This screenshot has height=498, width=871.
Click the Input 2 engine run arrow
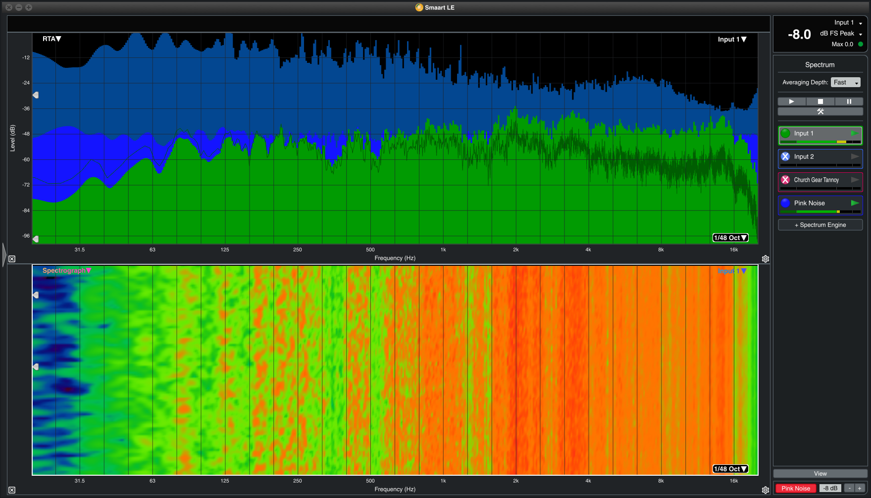tap(855, 156)
